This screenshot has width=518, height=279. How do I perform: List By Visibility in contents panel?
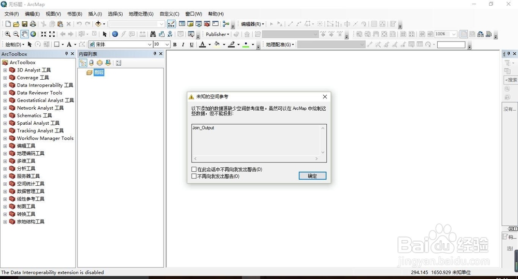[99, 63]
